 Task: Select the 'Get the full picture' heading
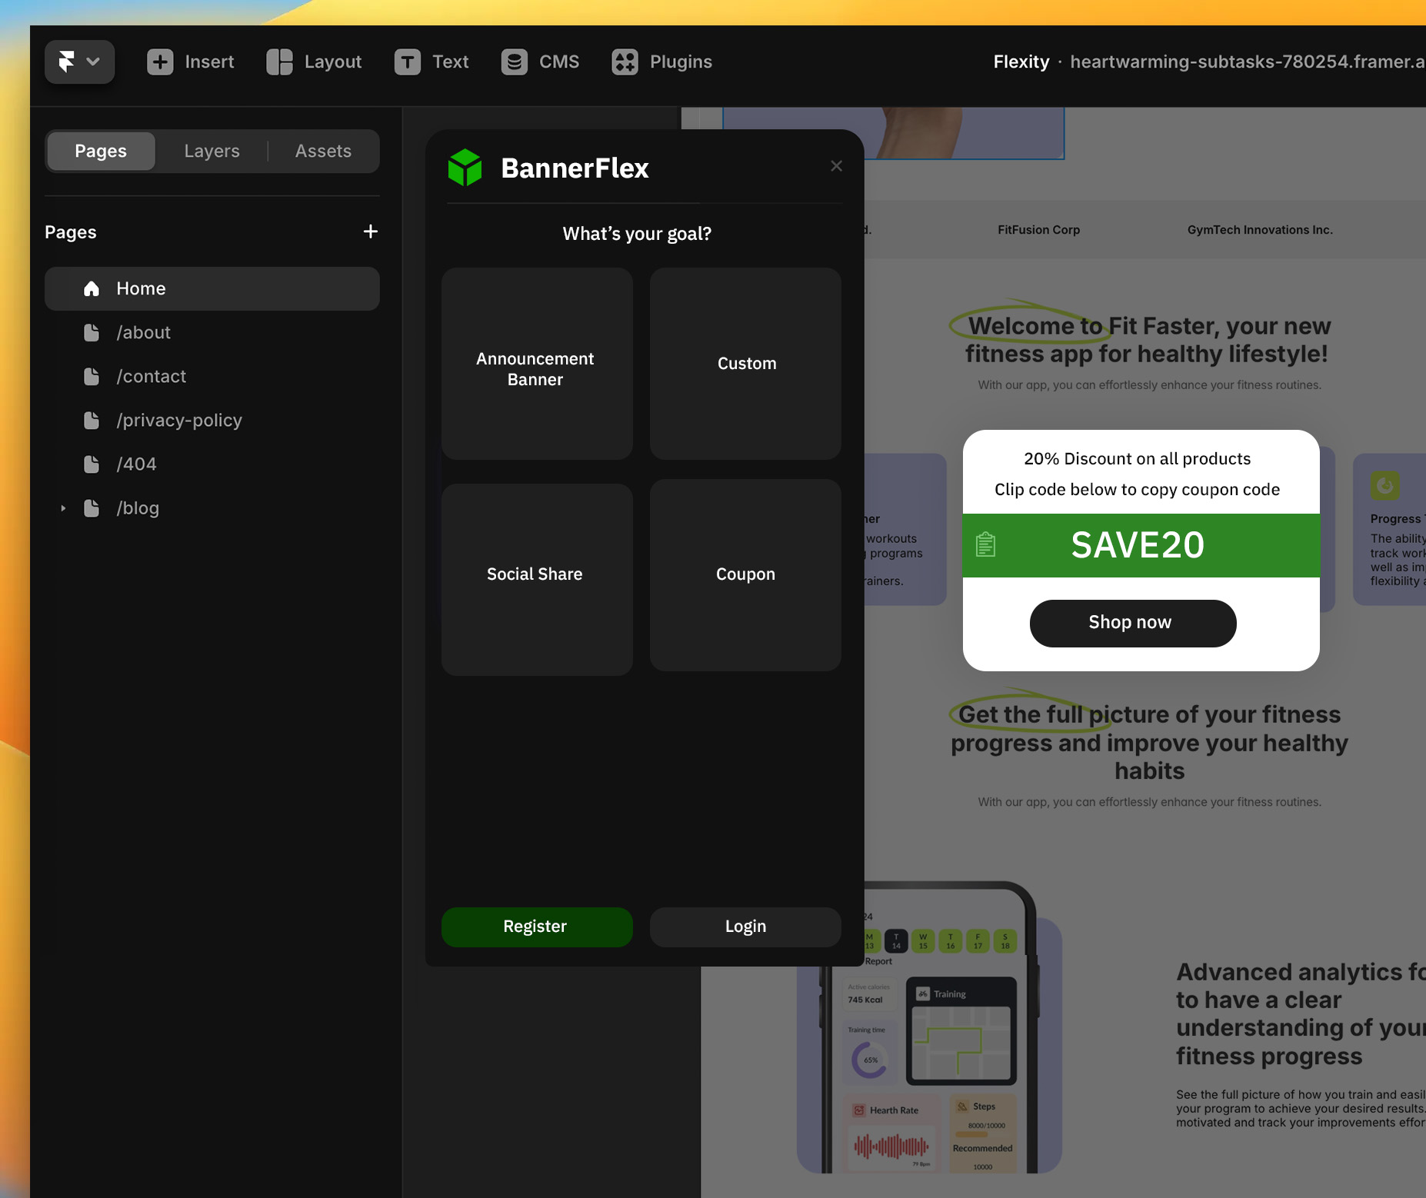(x=1149, y=742)
